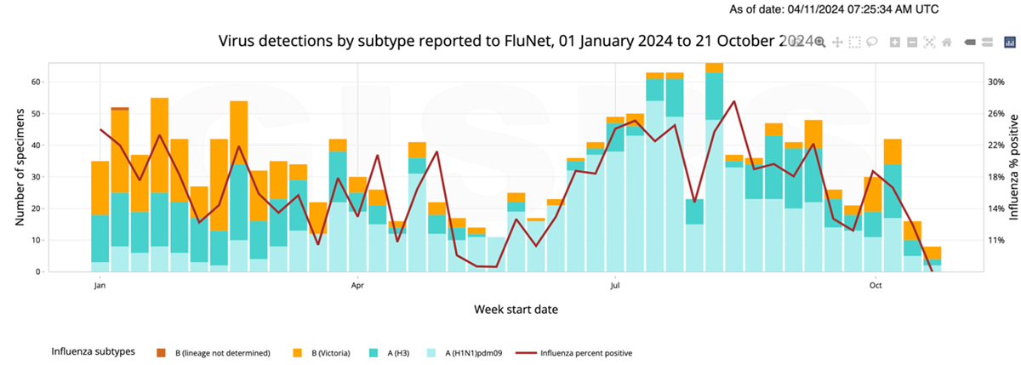Enable show closest data on hover
The image size is (1021, 365).
tap(969, 42)
